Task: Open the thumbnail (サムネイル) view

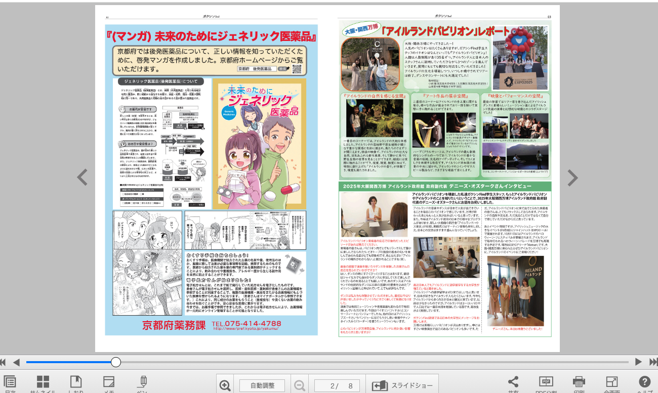Action: coord(43,383)
